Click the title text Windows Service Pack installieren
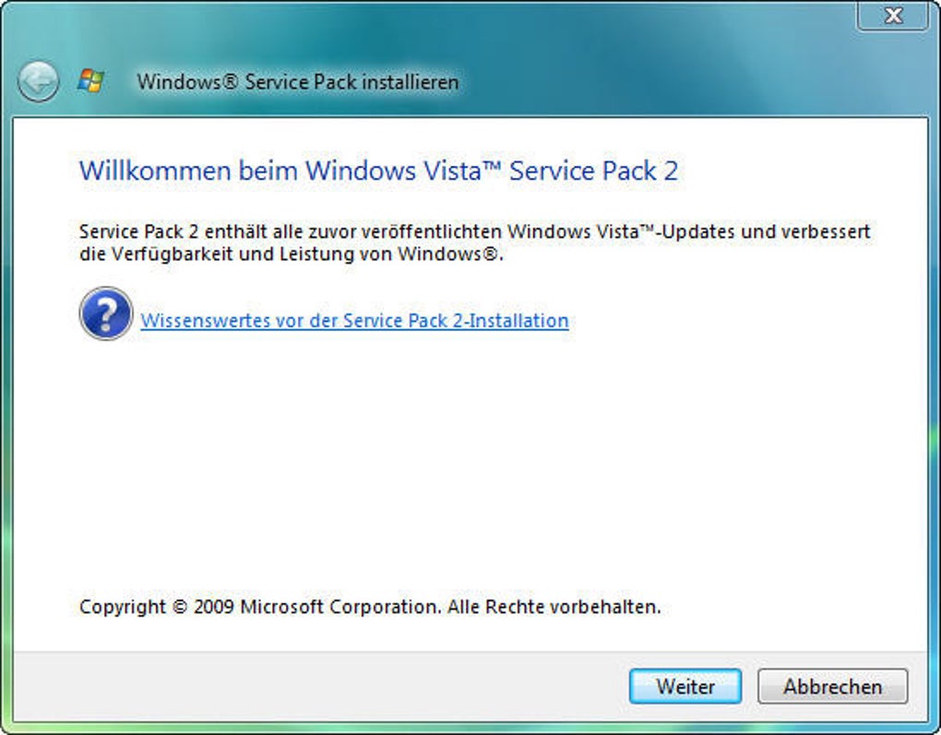 point(297,82)
